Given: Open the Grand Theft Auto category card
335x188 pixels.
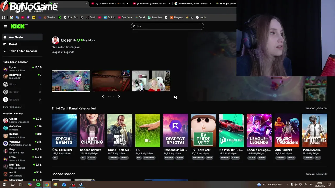Looking at the screenshot, I should (120, 130).
